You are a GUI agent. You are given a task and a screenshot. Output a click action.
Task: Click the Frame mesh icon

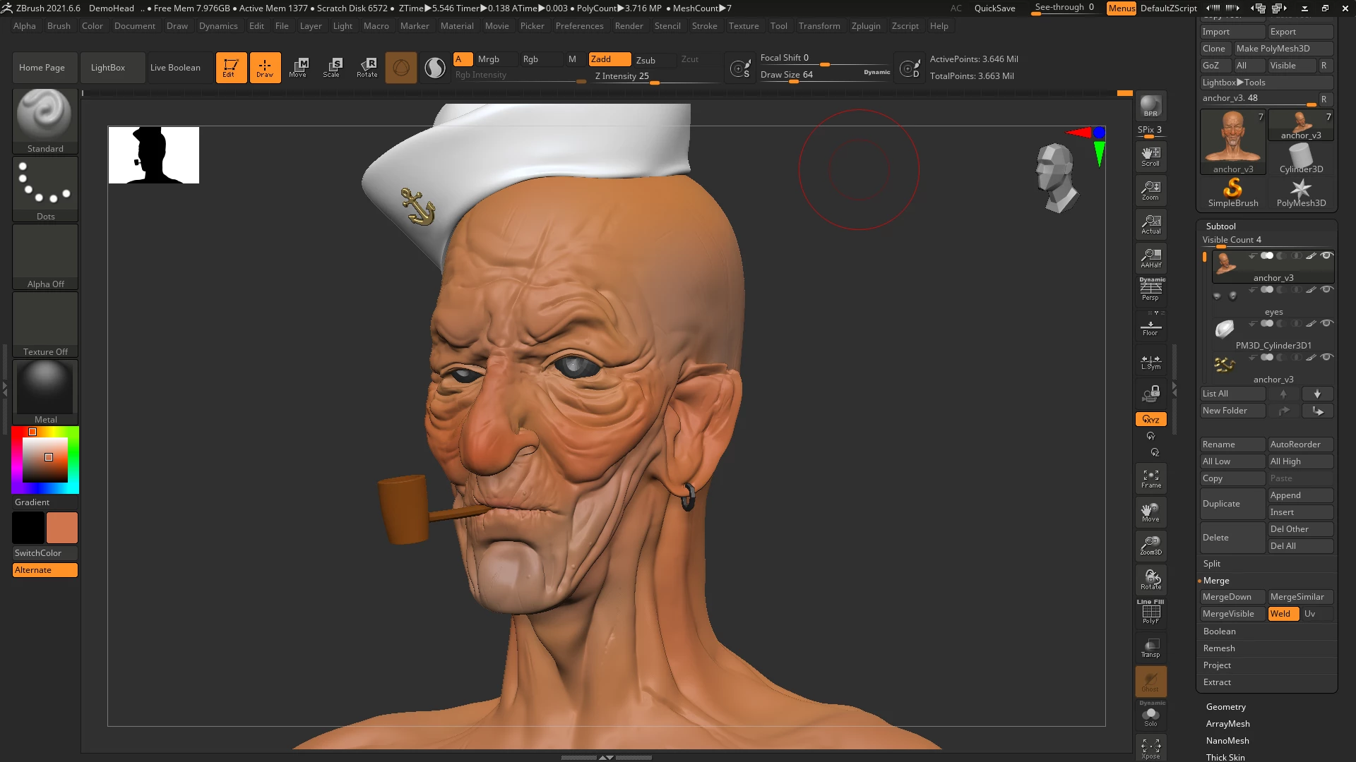[1150, 479]
